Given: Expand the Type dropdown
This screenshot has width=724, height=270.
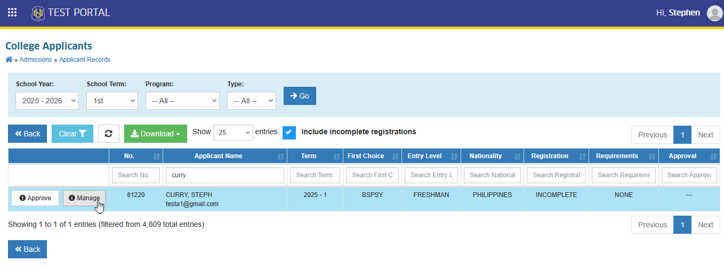Looking at the screenshot, I should (252, 101).
